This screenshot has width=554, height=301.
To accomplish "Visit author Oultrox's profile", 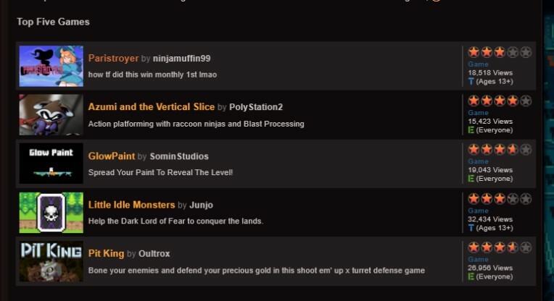I will click(154, 253).
